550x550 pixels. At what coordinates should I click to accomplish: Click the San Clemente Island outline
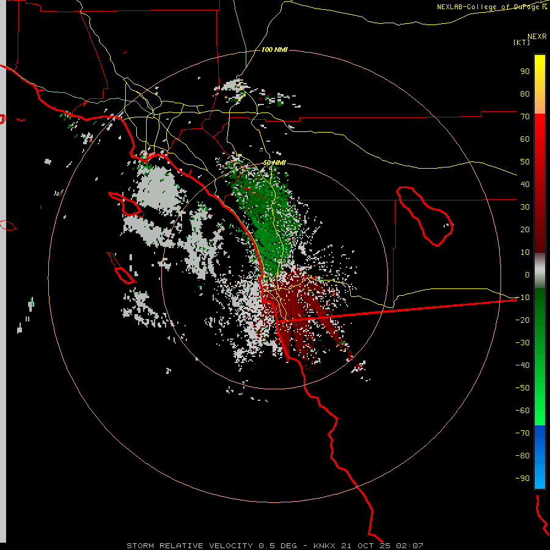(122, 268)
